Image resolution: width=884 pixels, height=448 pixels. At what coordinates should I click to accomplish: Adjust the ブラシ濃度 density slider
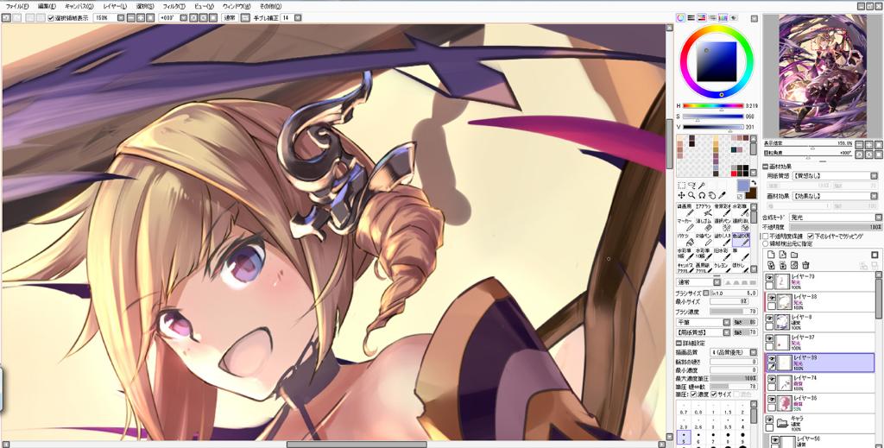[x=734, y=311]
